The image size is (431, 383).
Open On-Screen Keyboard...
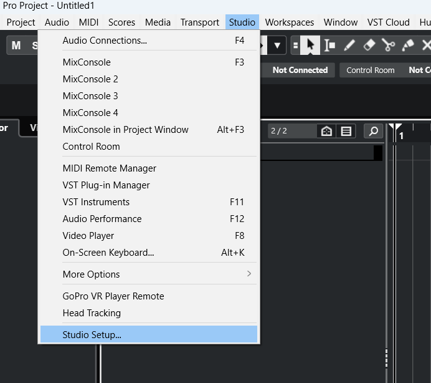(149, 253)
